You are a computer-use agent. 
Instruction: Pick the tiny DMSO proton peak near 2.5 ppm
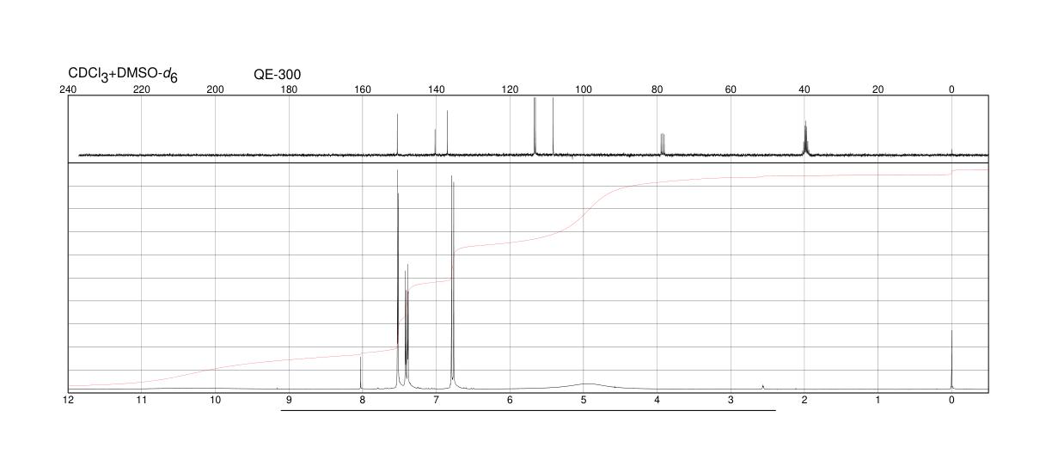[x=762, y=387]
